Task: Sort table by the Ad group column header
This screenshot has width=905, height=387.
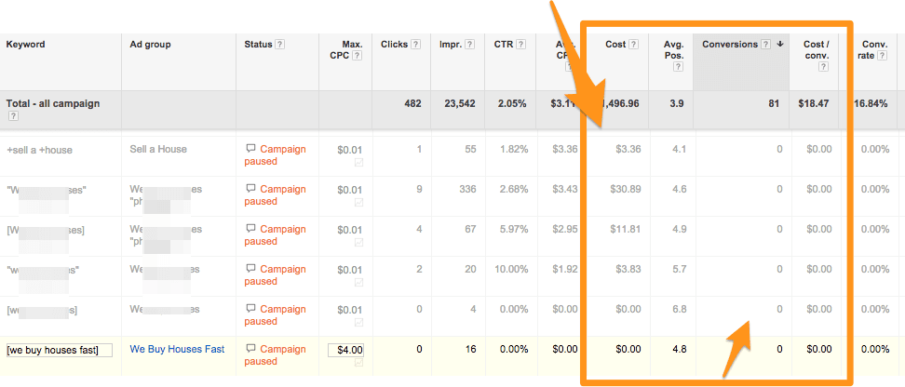Action: pyautogui.click(x=150, y=45)
